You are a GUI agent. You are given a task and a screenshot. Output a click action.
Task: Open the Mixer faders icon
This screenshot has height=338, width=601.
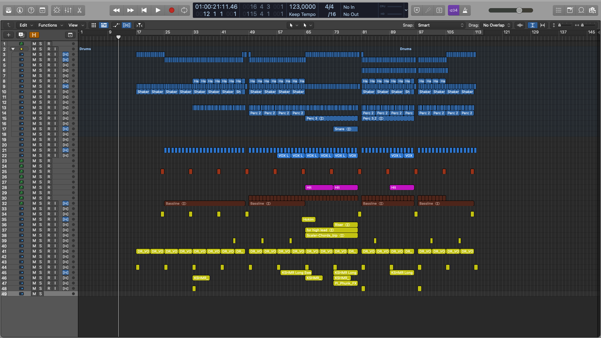point(68,10)
